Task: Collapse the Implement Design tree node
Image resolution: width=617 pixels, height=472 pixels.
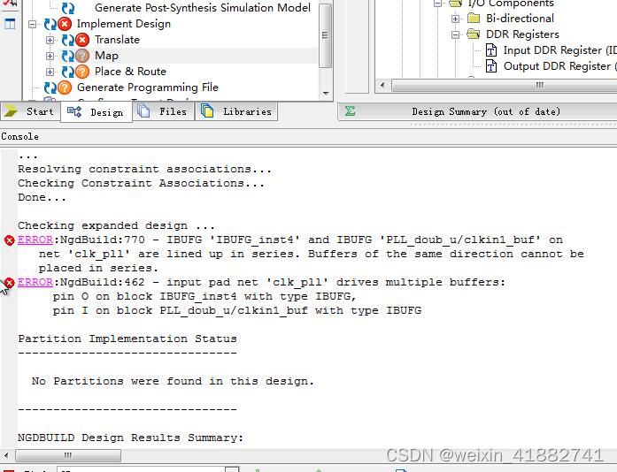Action: (33, 24)
